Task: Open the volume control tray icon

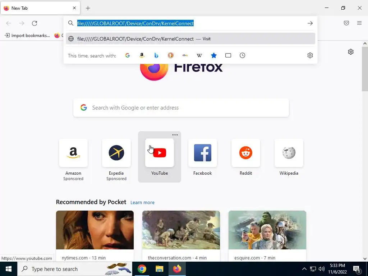Action: coord(322,269)
